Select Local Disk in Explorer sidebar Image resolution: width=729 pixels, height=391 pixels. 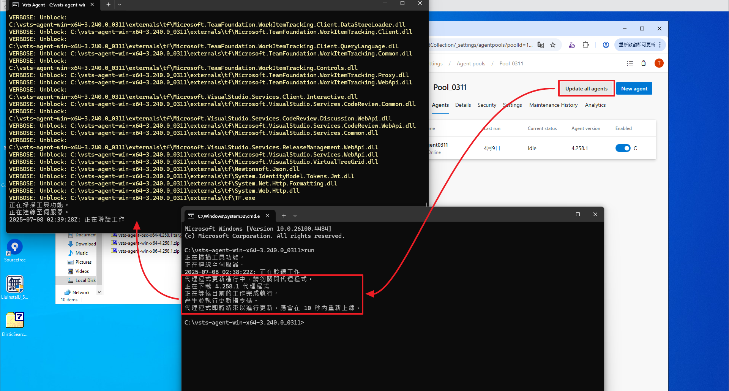tap(82, 280)
